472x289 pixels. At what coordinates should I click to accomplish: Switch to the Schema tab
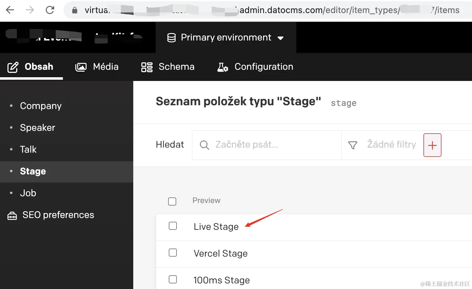[168, 67]
